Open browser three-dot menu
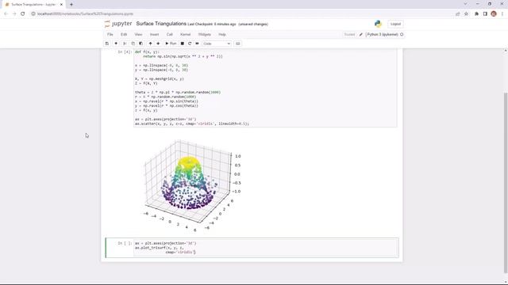 pyautogui.click(x=502, y=14)
